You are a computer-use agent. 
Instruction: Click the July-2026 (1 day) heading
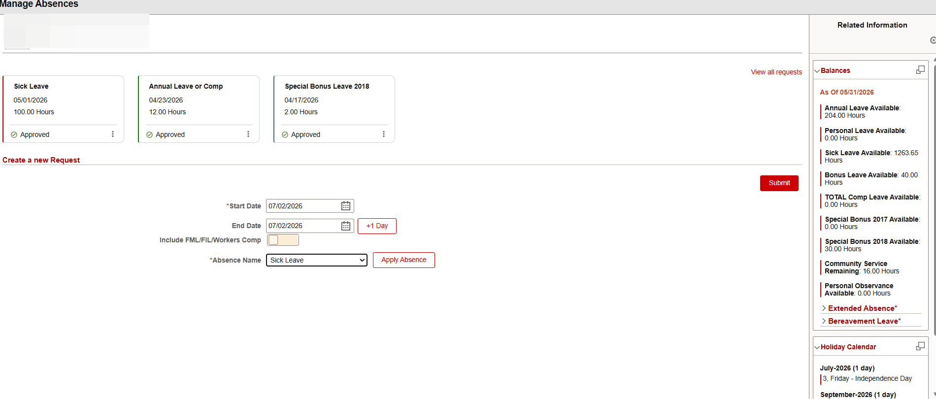click(x=847, y=368)
